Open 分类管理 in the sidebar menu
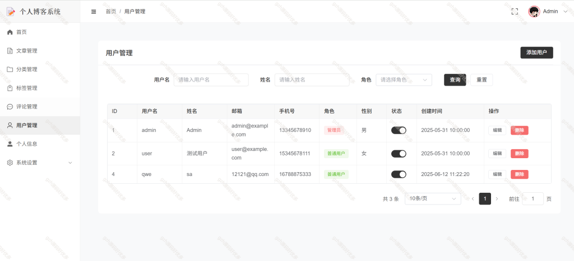This screenshot has height=261, width=574. [40, 69]
